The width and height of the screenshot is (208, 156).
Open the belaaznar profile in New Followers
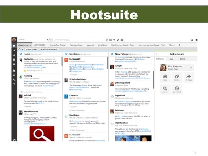coord(120,110)
